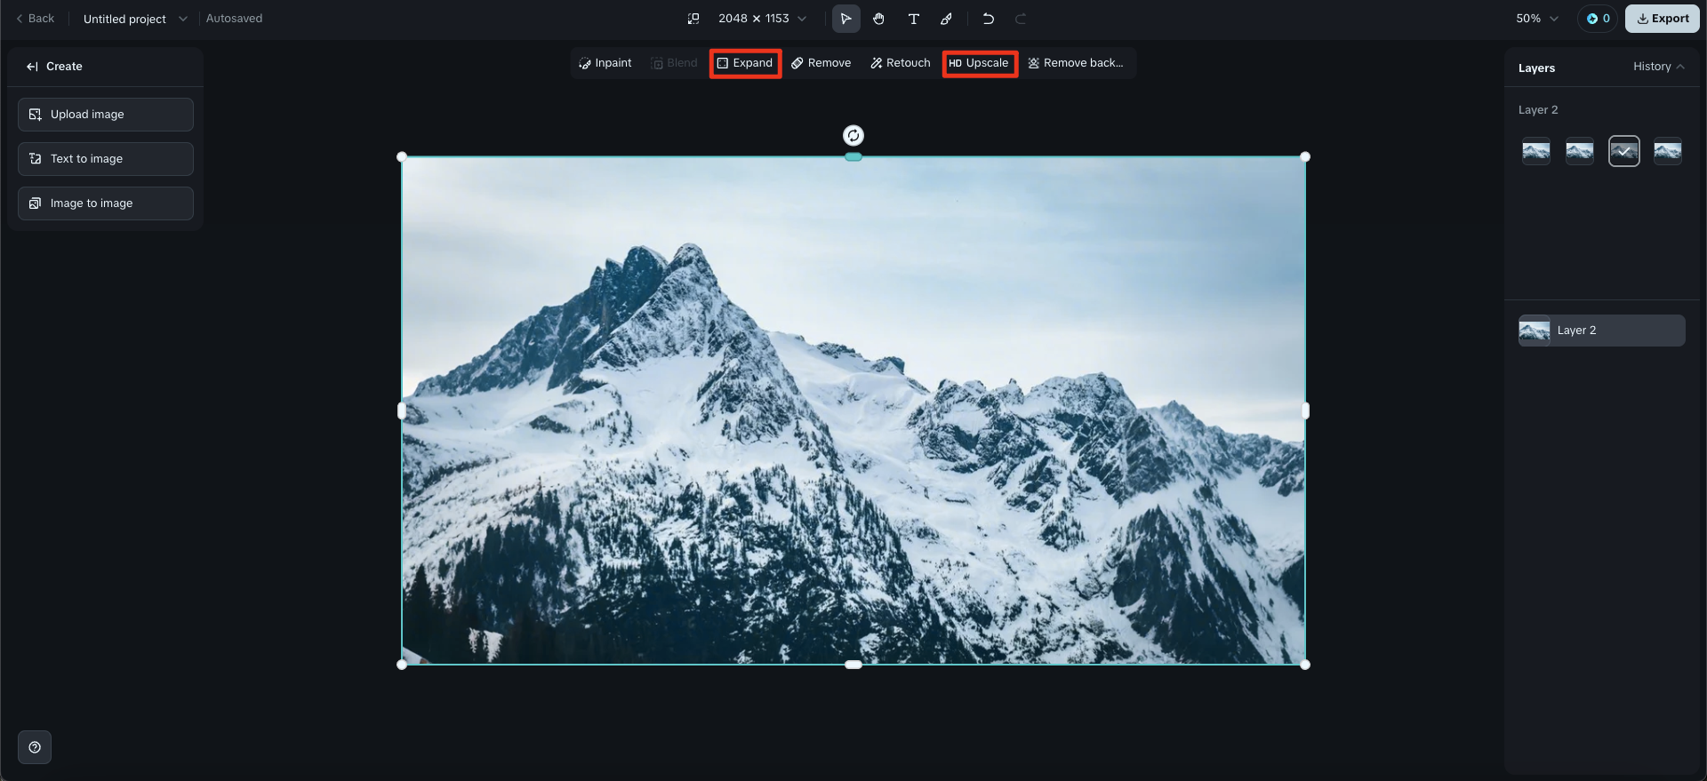Select the Remove tool
Viewport: 1707px width, 781px height.
pos(821,63)
